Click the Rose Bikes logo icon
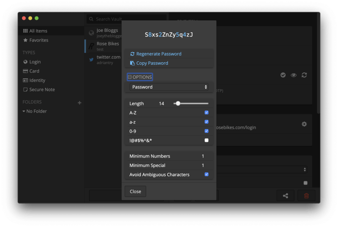 pos(91,46)
